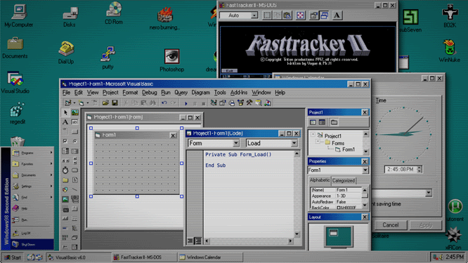Viewport: 468px width, 263px height.
Task: Open the Add-Ins menu in Visual Basic
Action: click(x=239, y=93)
